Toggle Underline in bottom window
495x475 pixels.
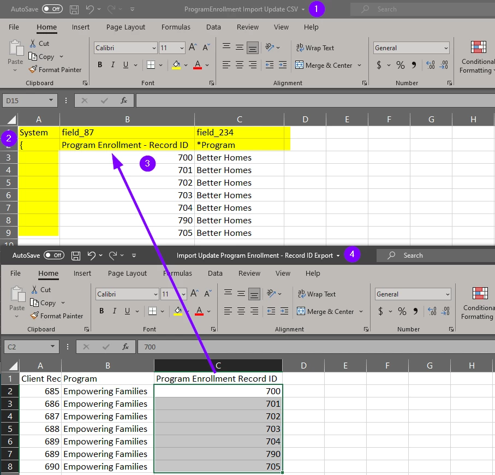127,311
